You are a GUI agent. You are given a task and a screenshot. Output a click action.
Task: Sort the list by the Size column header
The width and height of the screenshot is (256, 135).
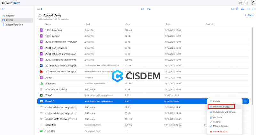point(128,24)
